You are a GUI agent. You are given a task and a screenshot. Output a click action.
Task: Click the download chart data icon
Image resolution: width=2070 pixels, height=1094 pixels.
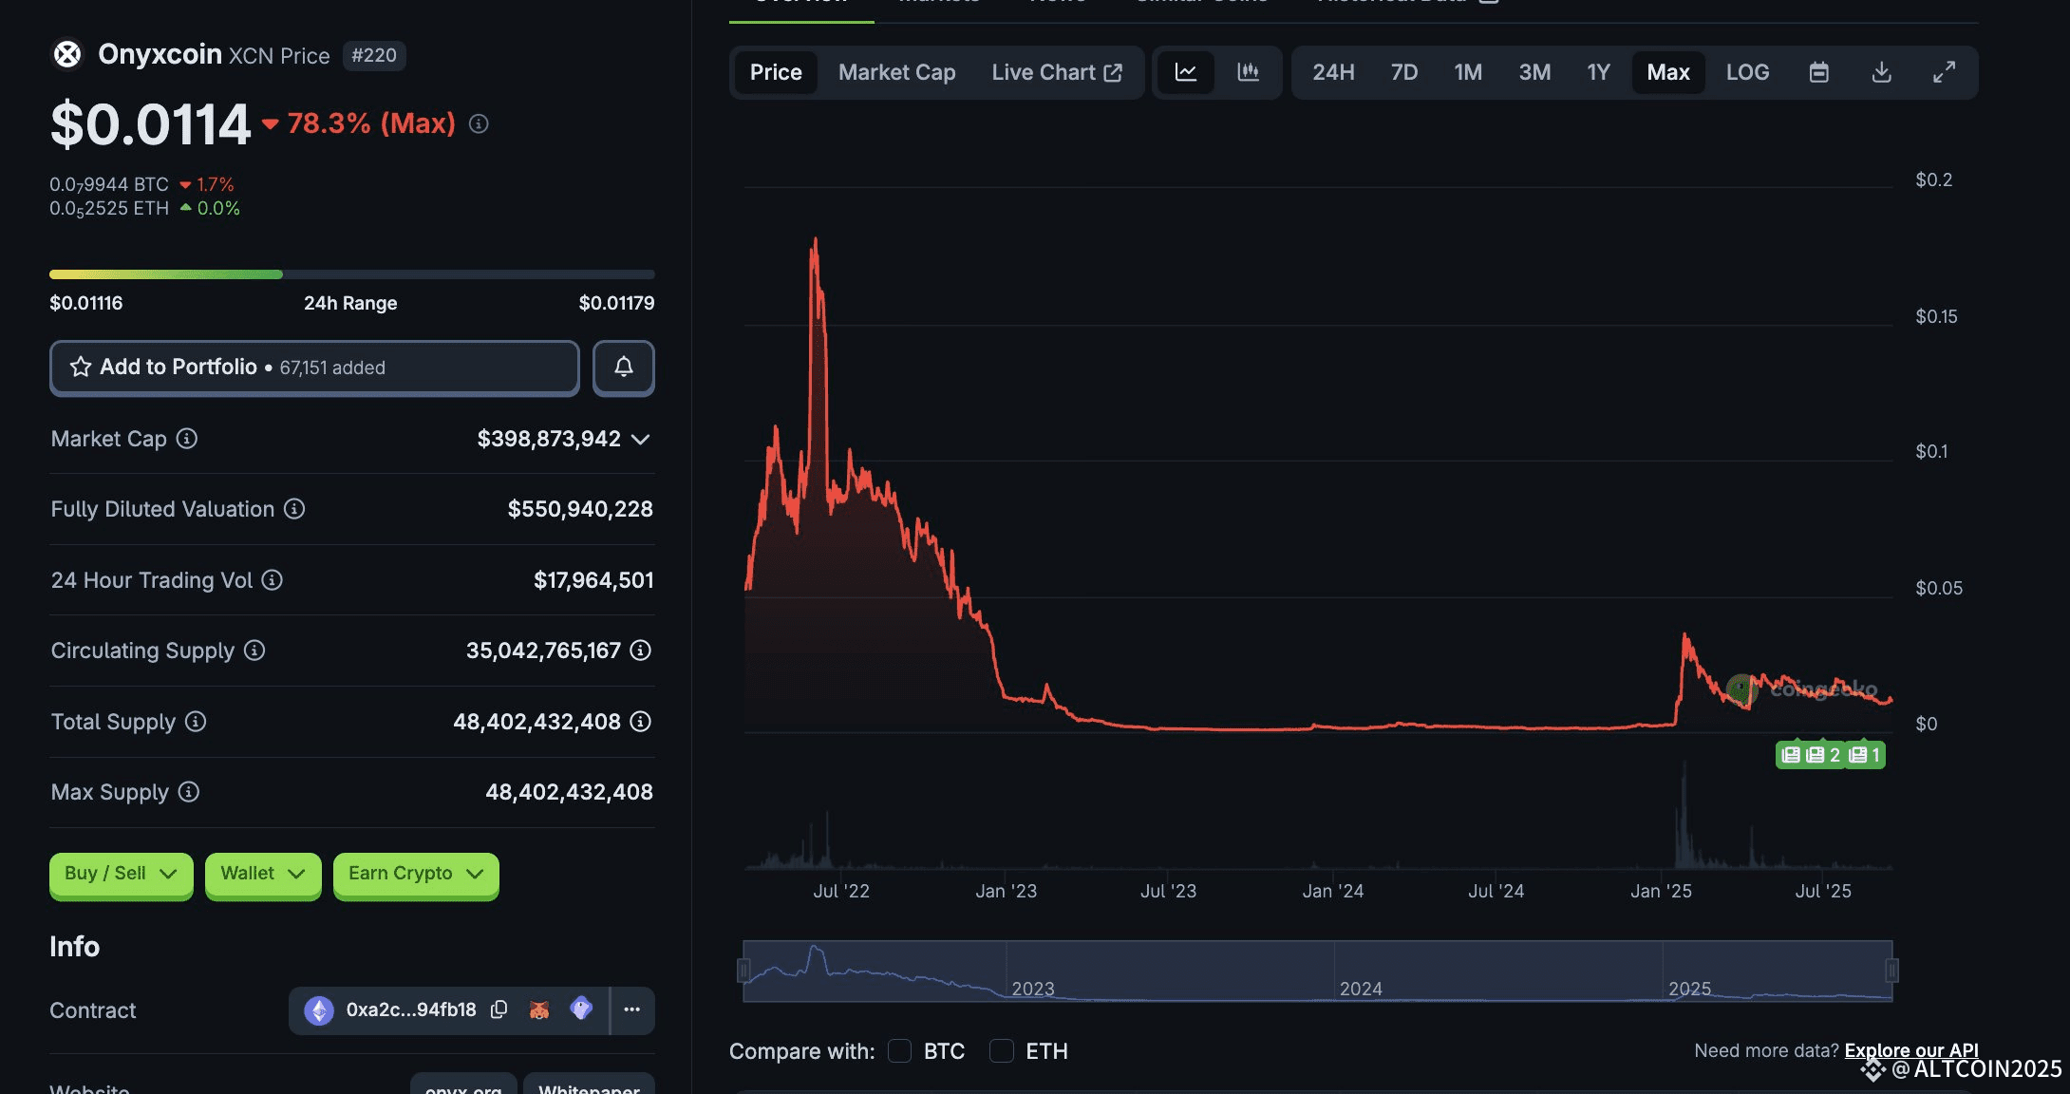(1881, 72)
